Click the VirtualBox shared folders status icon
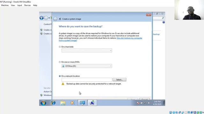 (x=186, y=112)
